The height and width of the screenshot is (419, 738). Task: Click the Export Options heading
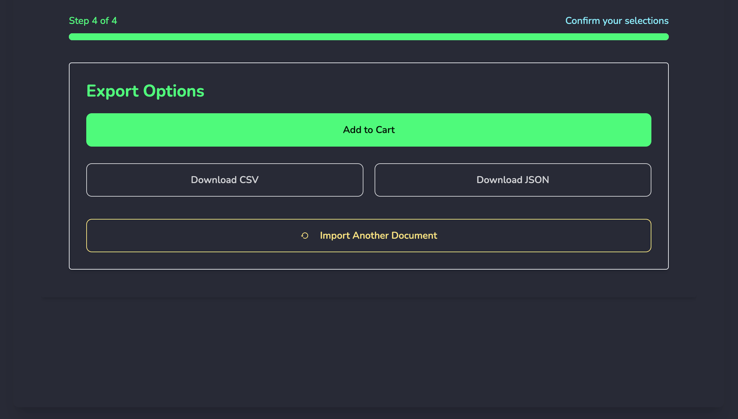pyautogui.click(x=145, y=91)
